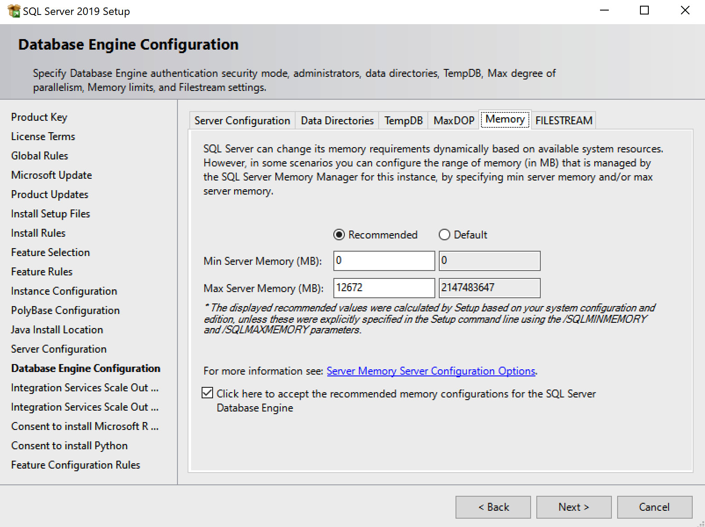The width and height of the screenshot is (705, 527).
Task: Click the Memory tab
Action: (x=505, y=119)
